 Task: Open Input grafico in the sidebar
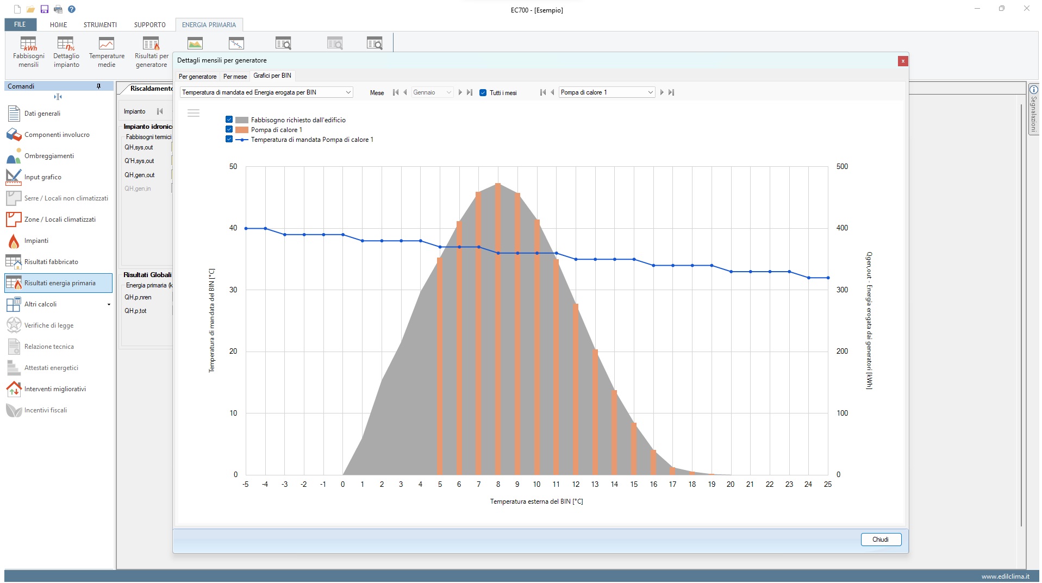click(58, 177)
